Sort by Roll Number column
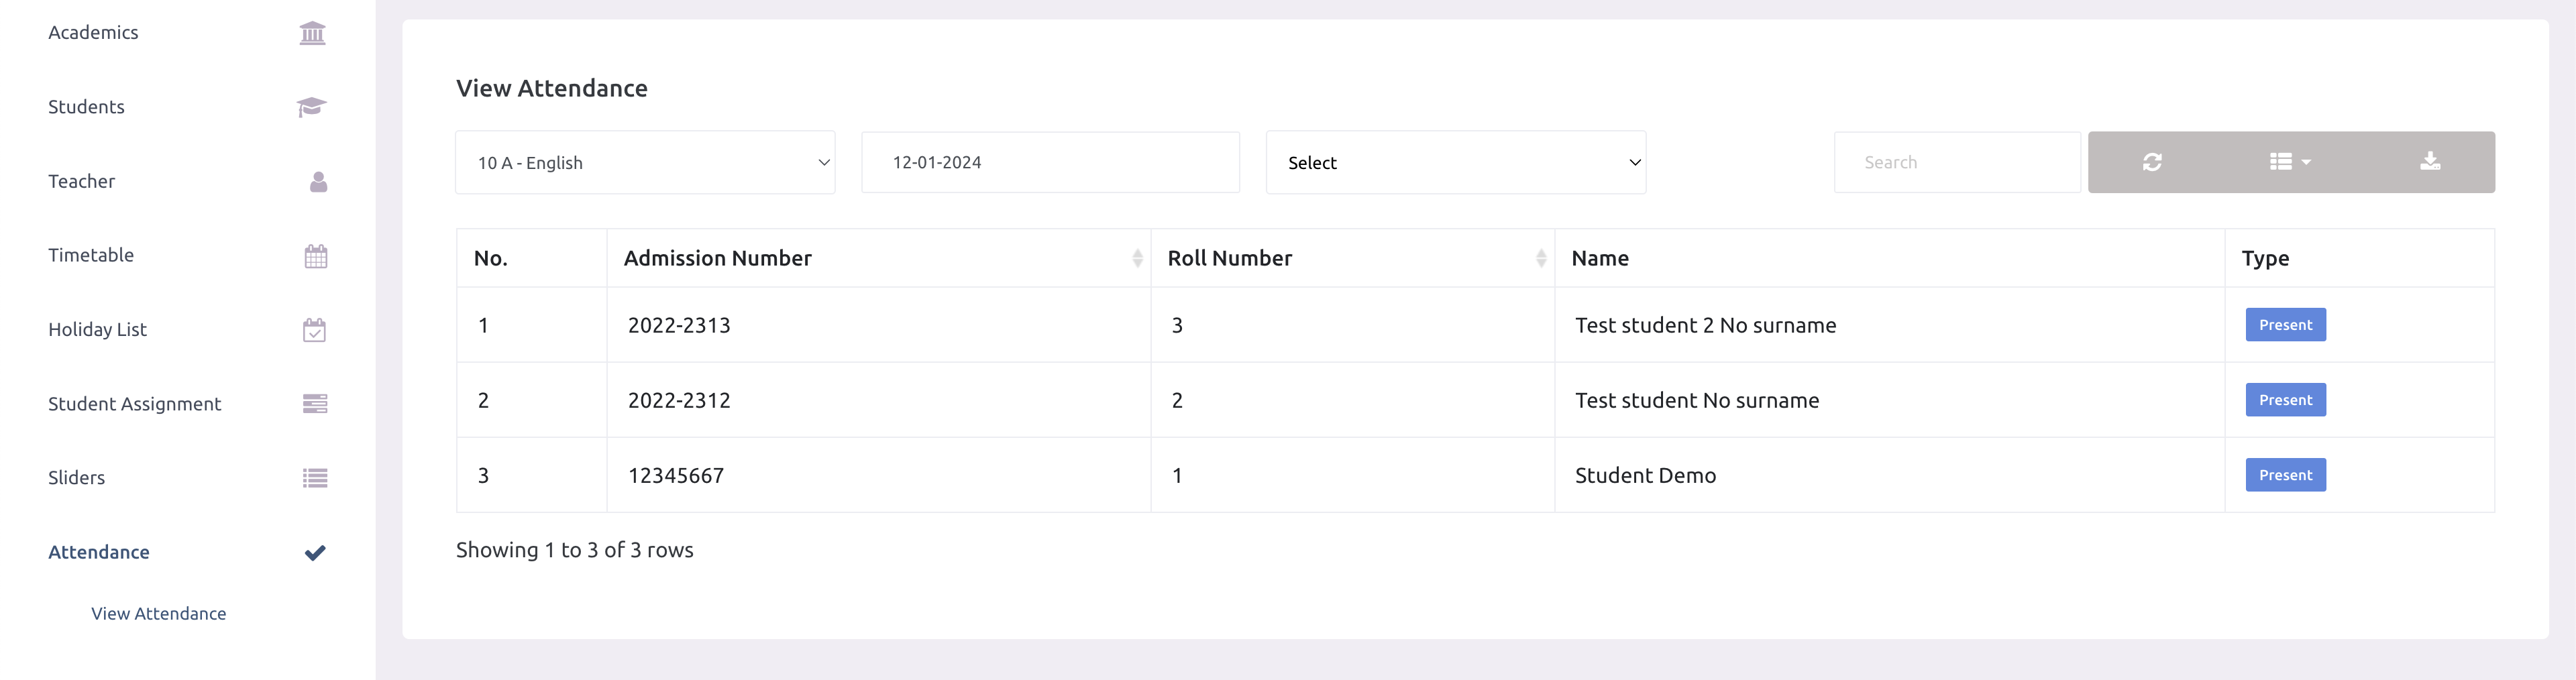Screen dimensions: 2576x680 [x=1541, y=258]
